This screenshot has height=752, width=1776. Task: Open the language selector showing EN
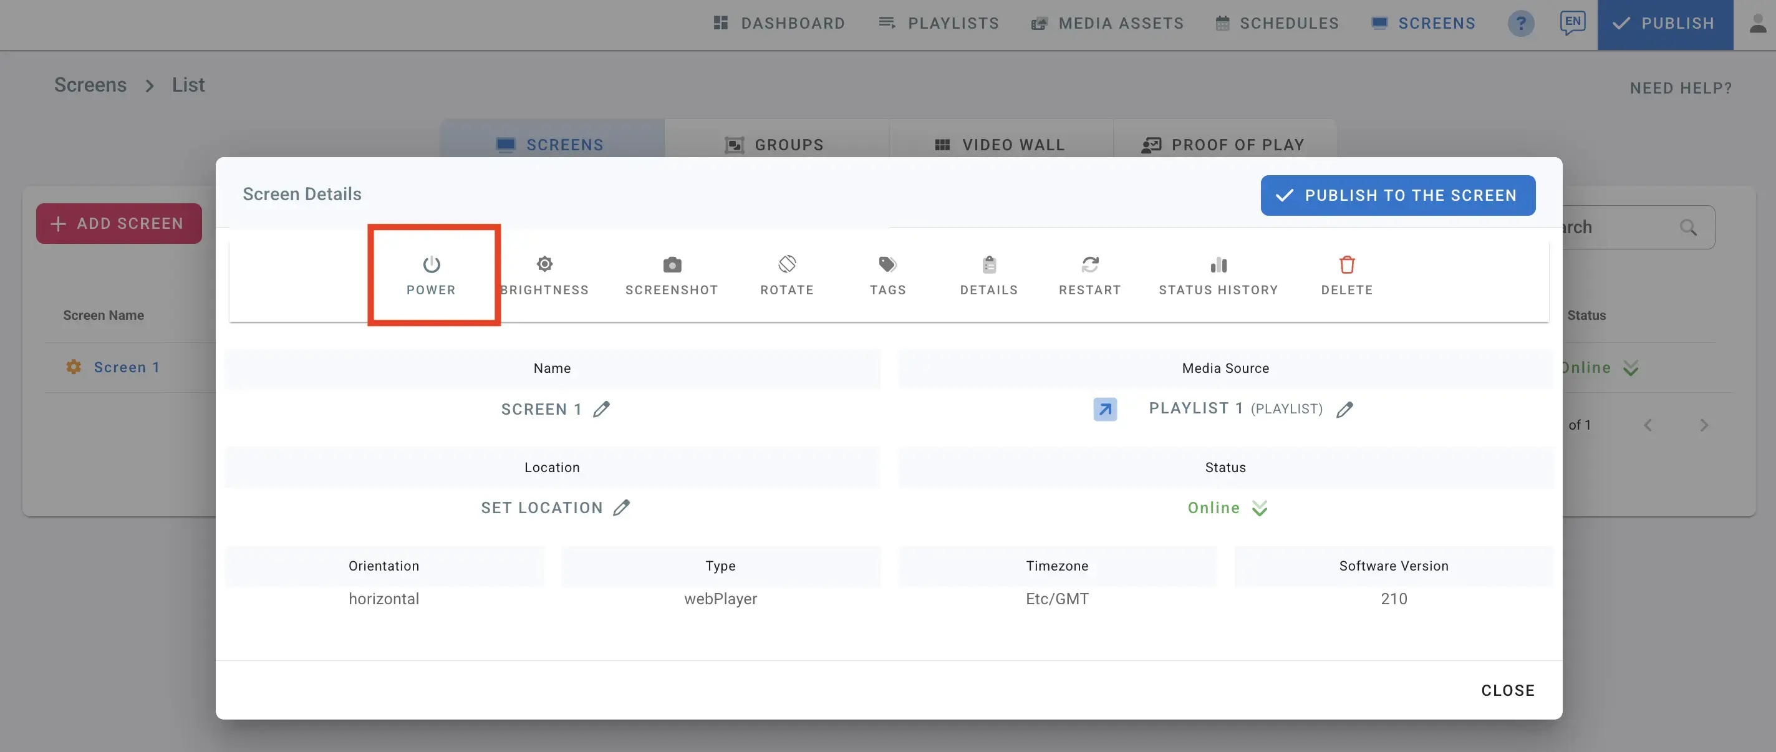tap(1573, 21)
